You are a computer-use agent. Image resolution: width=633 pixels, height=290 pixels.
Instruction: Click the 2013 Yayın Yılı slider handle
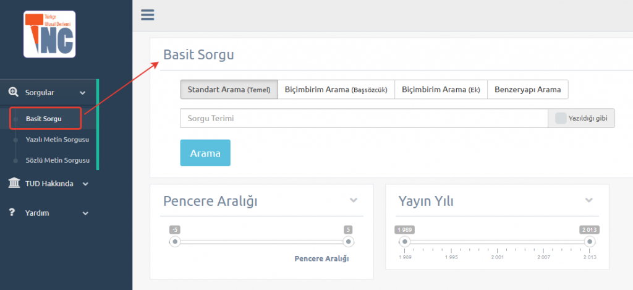(x=590, y=242)
